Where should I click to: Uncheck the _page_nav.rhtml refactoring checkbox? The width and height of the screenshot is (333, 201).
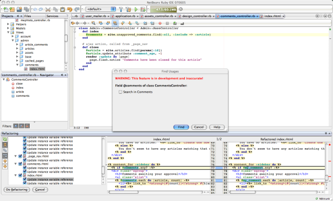[x=20, y=156]
